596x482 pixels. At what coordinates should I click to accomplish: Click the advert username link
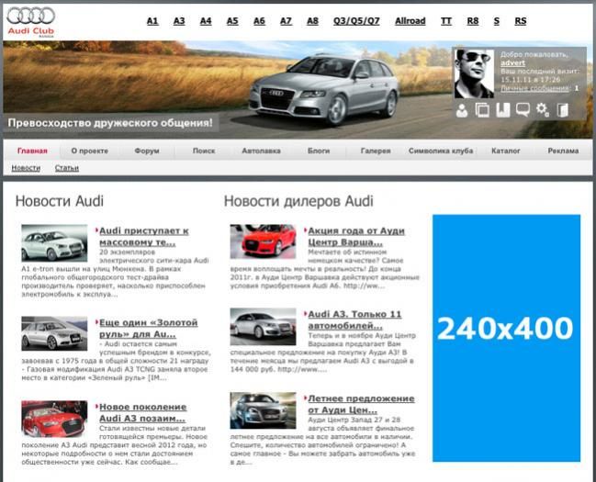512,63
